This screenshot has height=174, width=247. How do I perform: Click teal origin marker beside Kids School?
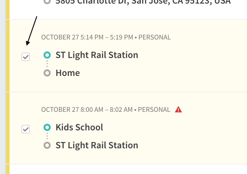pos(47,127)
